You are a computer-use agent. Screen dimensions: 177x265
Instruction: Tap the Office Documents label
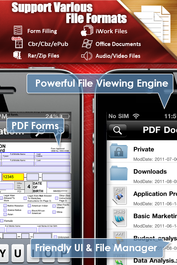[118, 44]
